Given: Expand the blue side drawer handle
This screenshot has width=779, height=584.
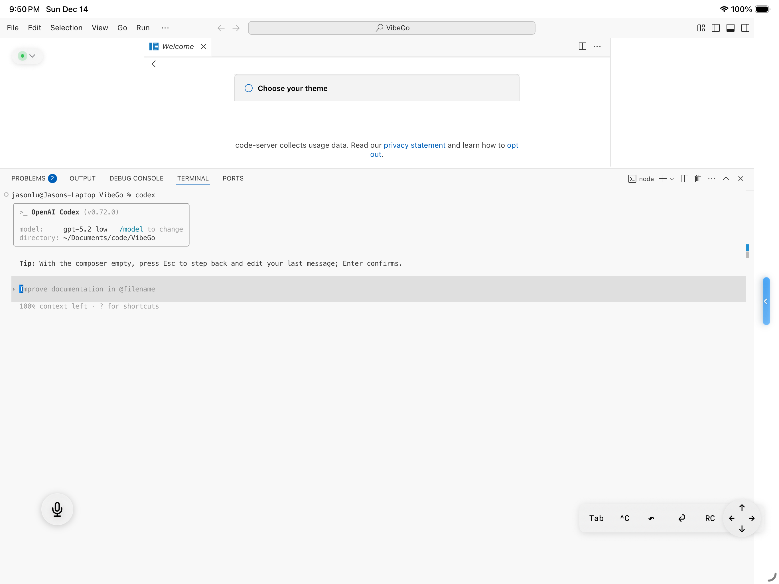Looking at the screenshot, I should pyautogui.click(x=766, y=301).
